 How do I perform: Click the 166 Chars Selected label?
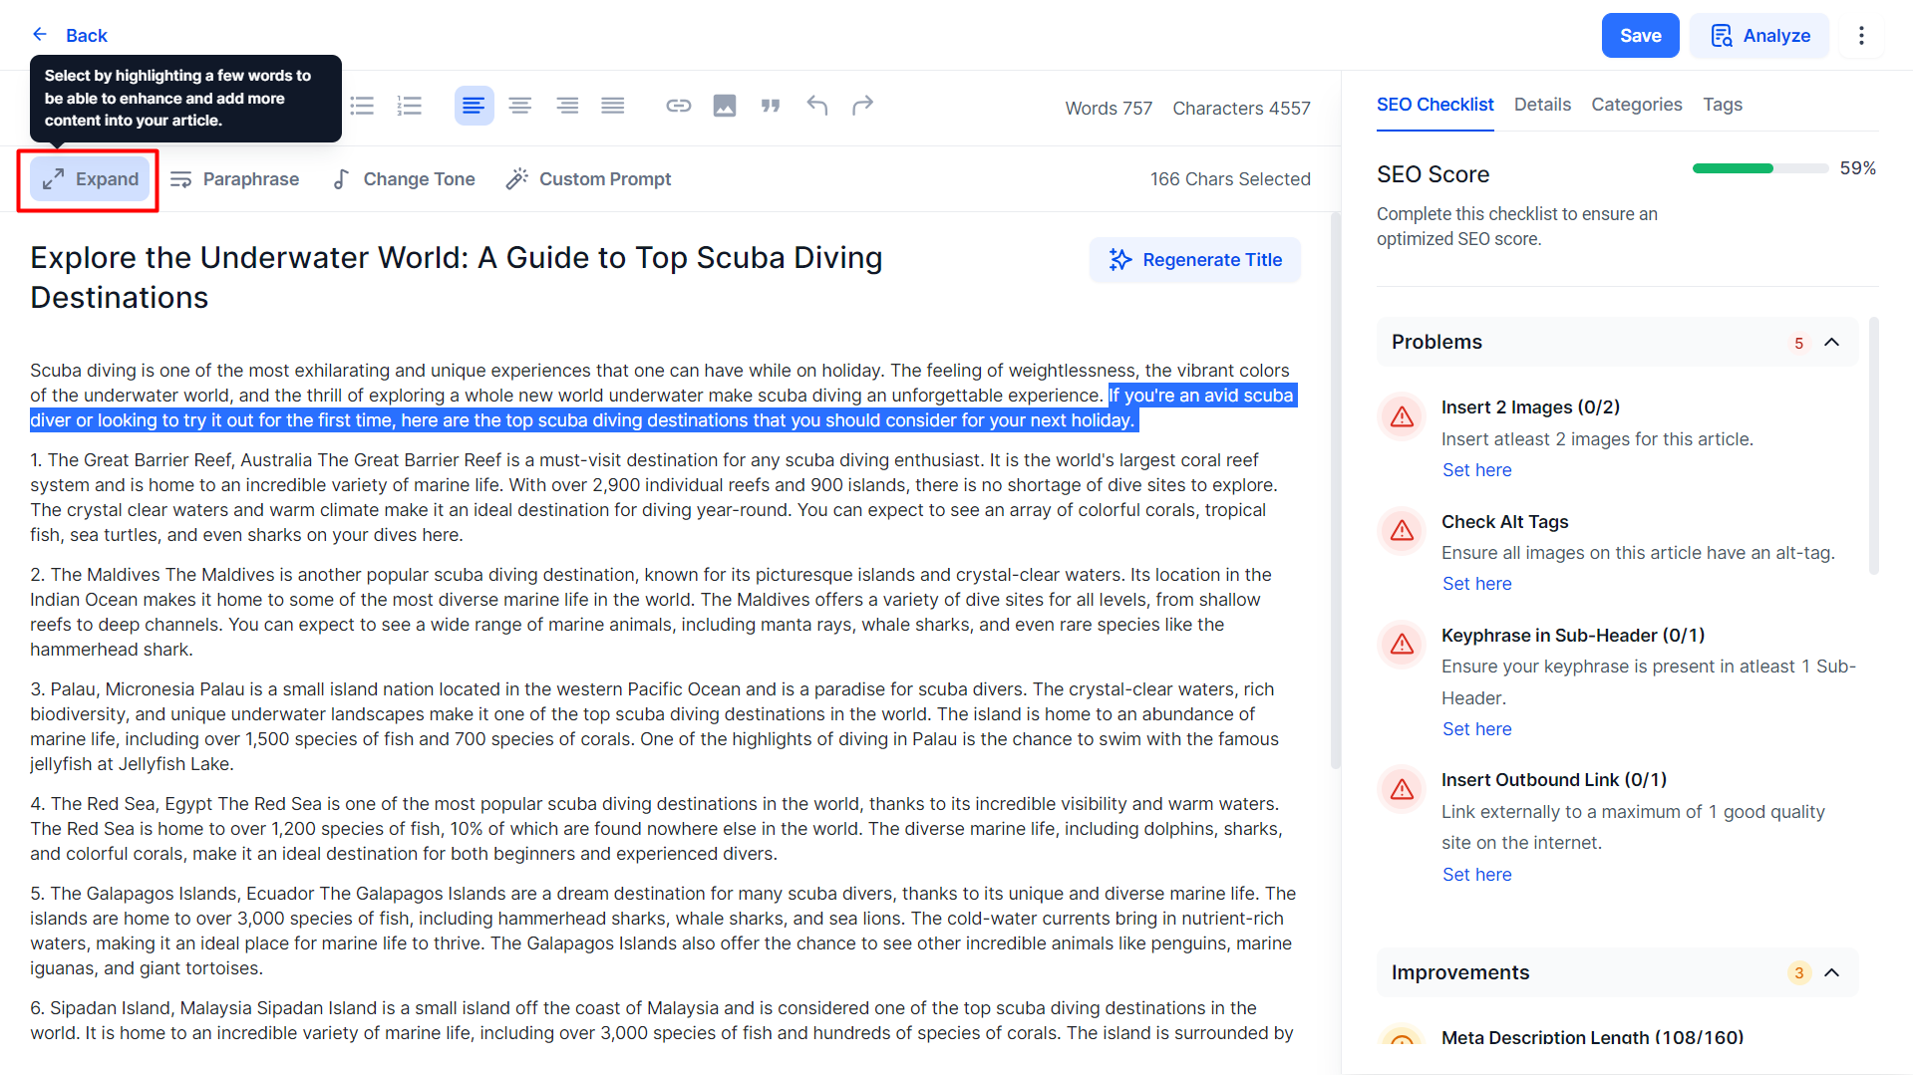1230,179
